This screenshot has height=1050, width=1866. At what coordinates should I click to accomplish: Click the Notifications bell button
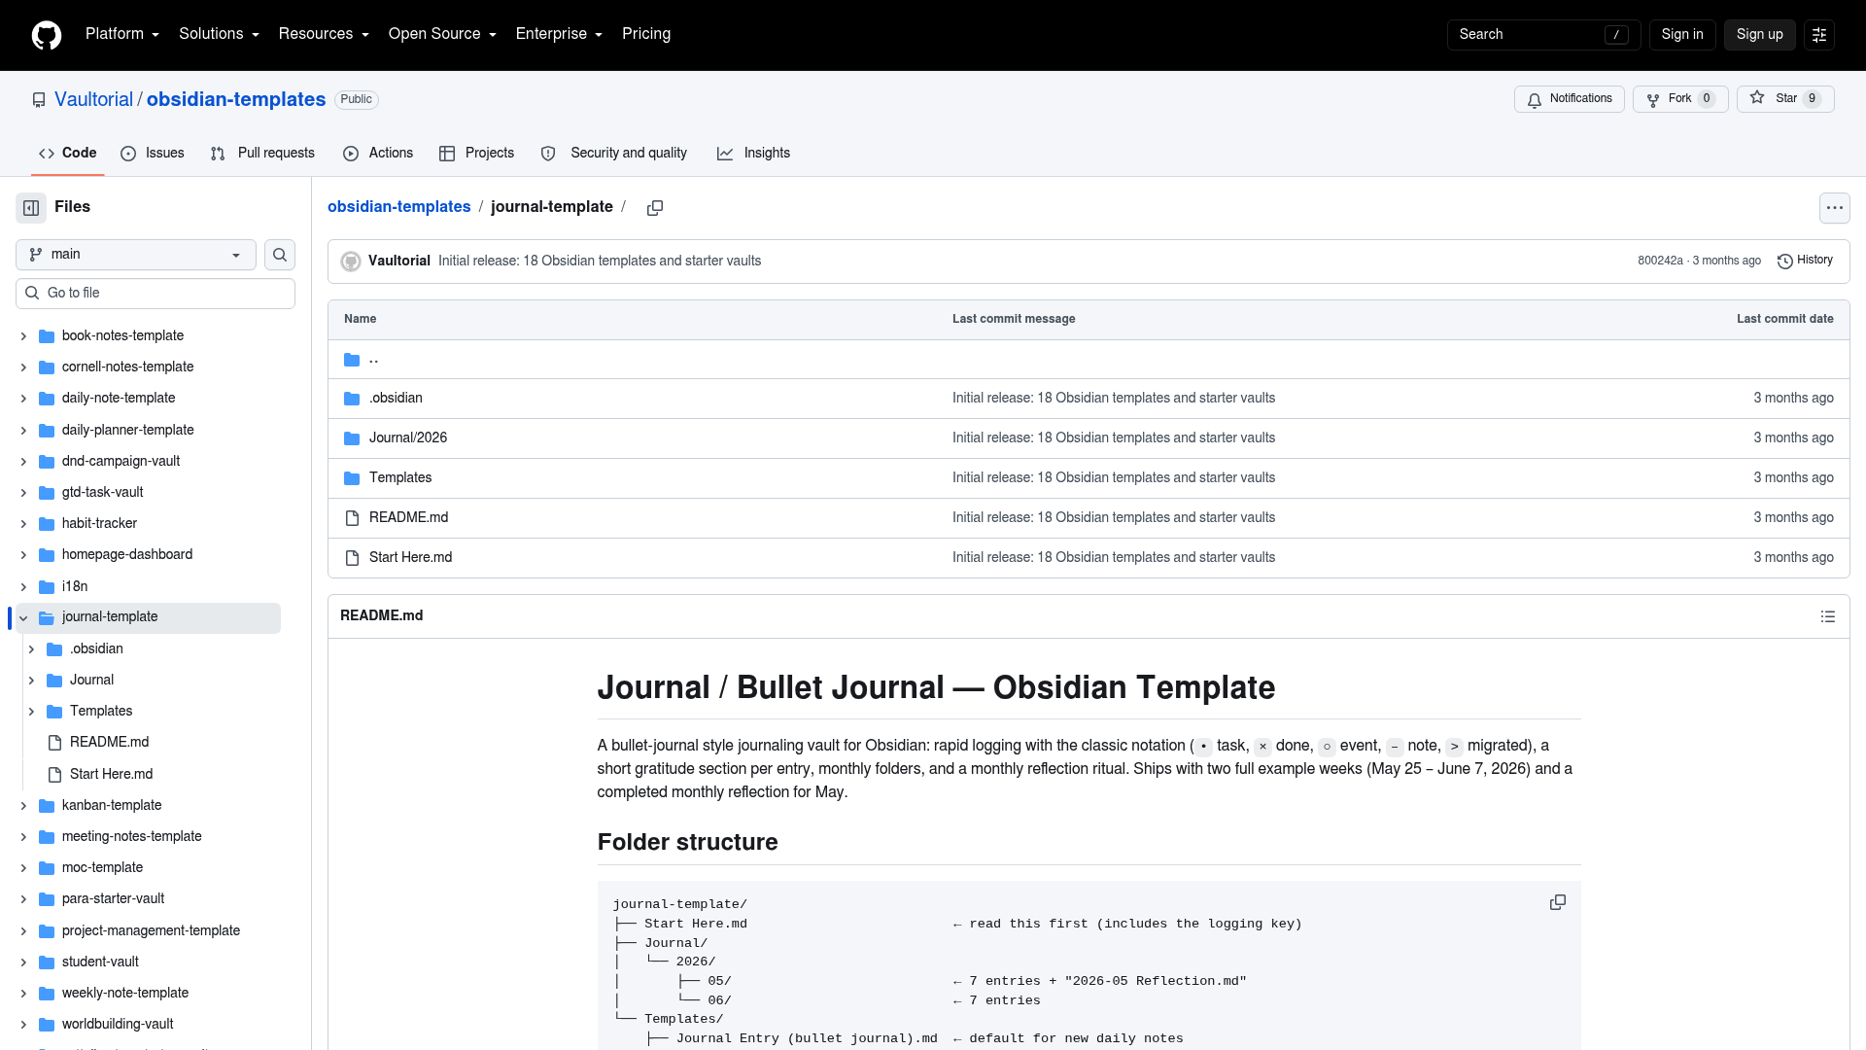pyautogui.click(x=1569, y=99)
